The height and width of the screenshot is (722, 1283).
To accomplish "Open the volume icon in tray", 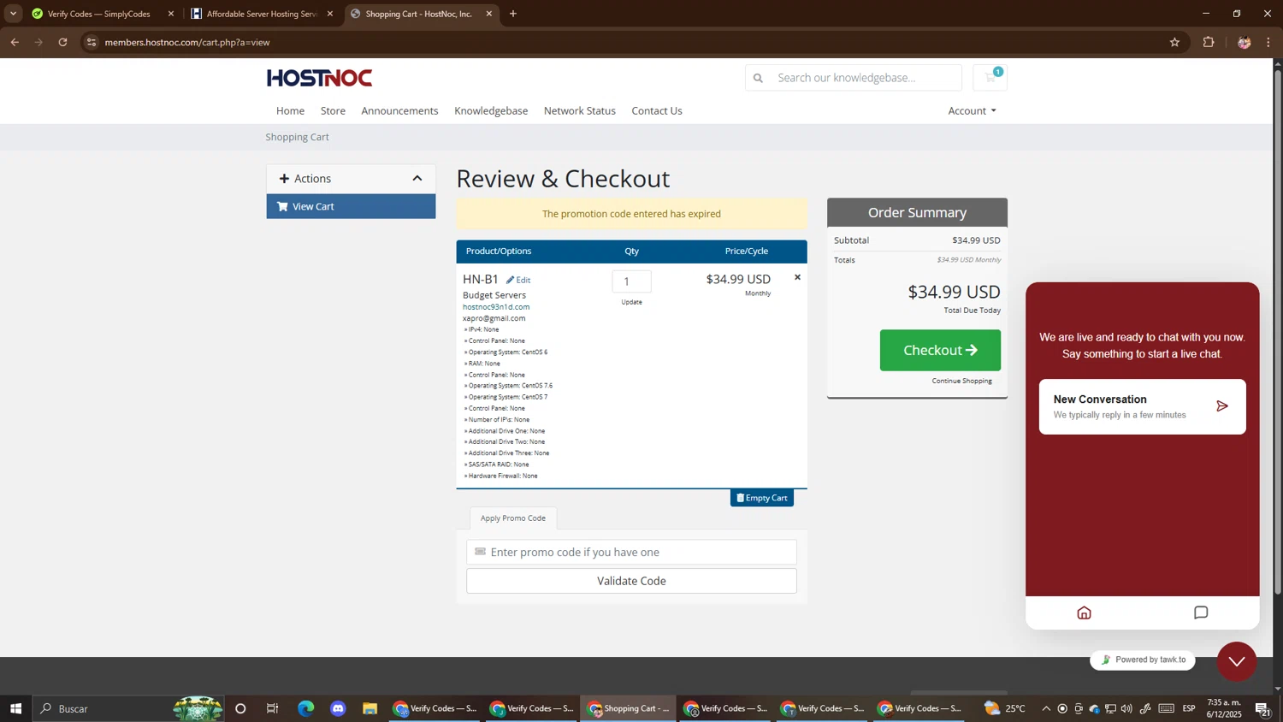I will click(x=1126, y=708).
